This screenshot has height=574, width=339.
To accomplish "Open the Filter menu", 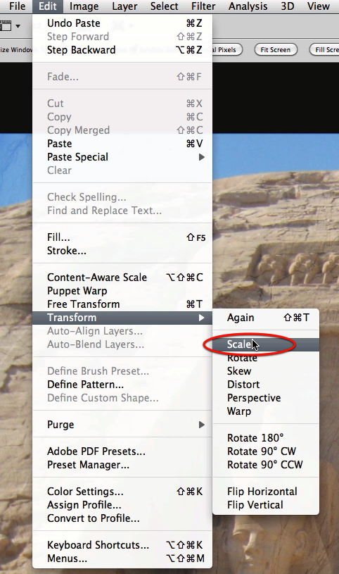I will [203, 6].
